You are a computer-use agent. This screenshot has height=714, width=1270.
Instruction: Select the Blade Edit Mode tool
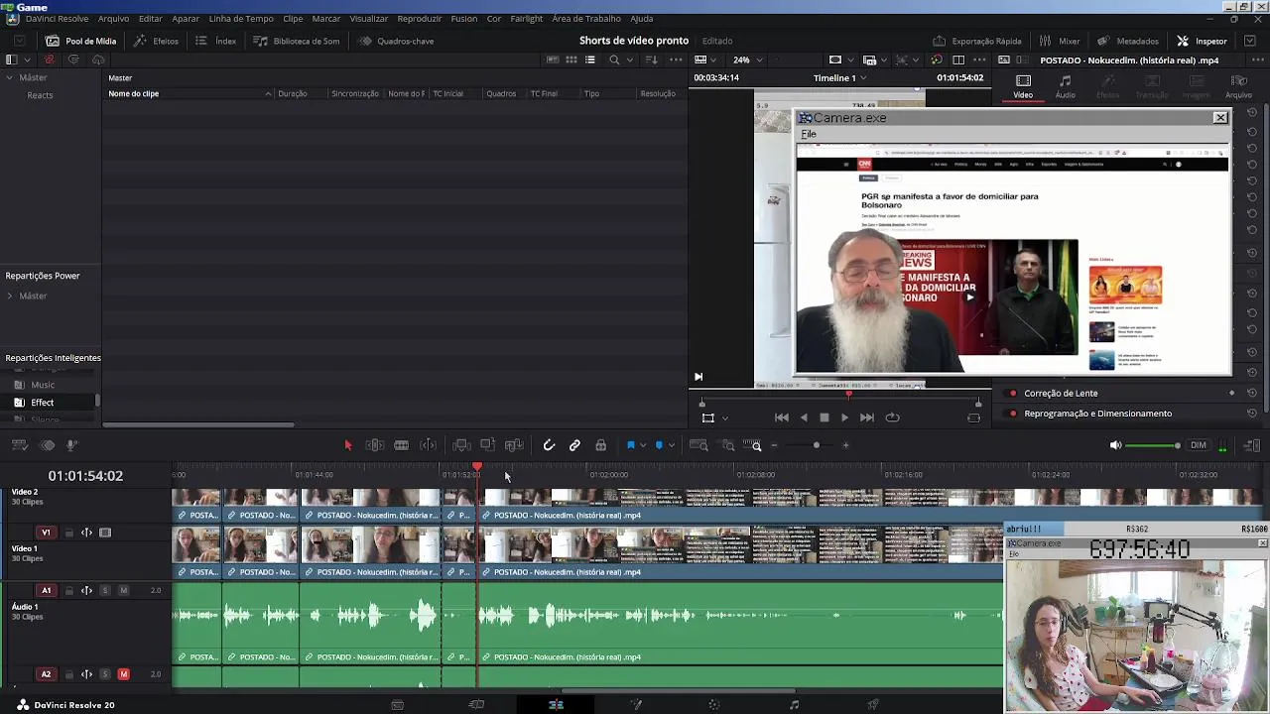401,445
